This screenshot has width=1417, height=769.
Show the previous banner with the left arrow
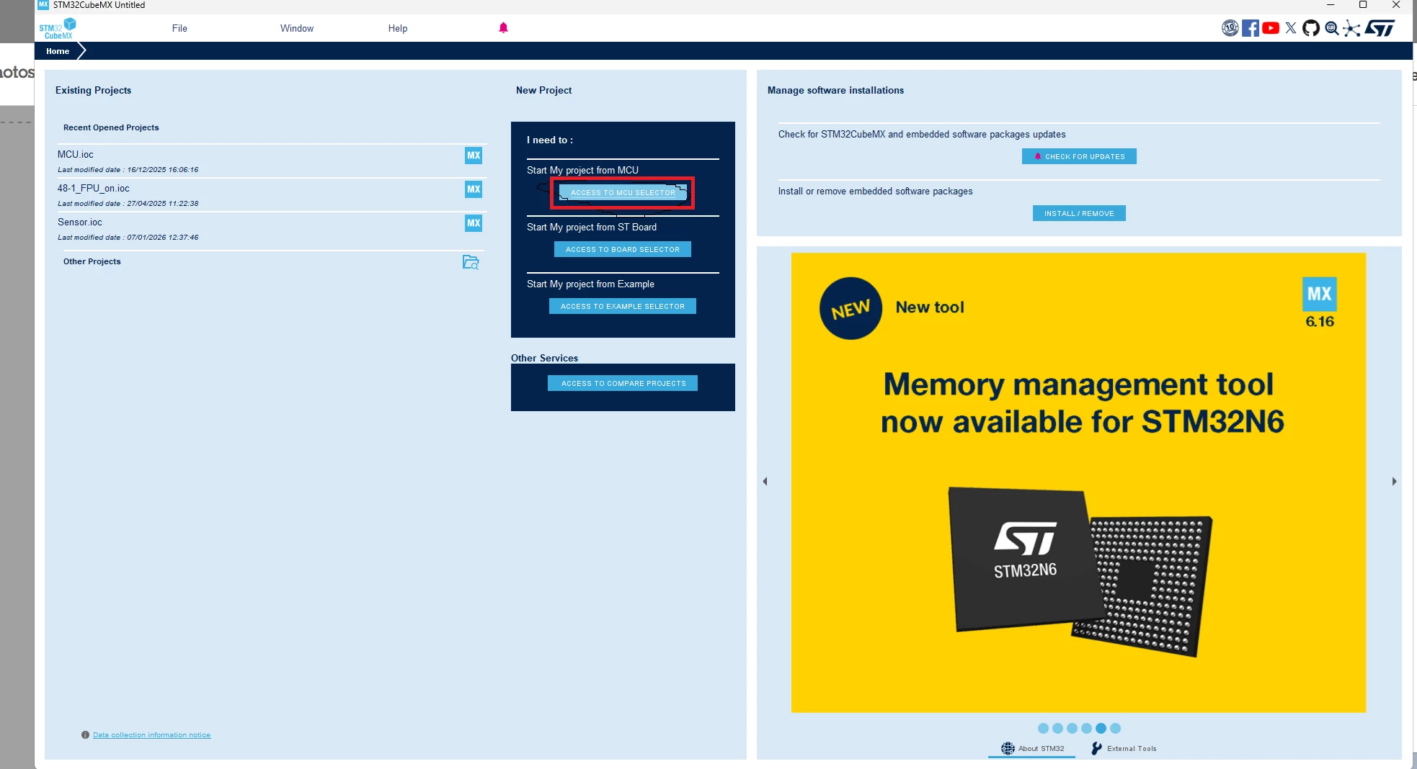point(765,481)
